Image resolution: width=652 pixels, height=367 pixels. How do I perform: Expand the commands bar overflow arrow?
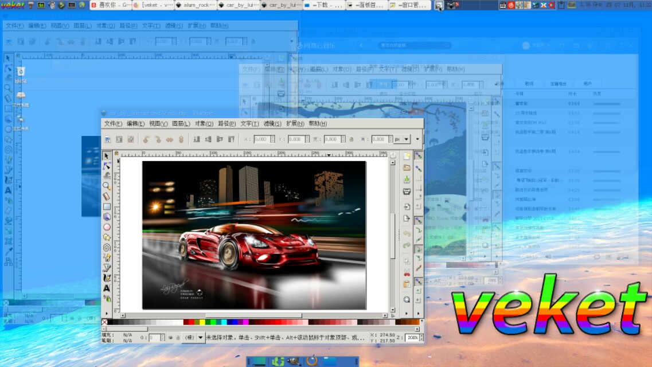[x=407, y=314]
